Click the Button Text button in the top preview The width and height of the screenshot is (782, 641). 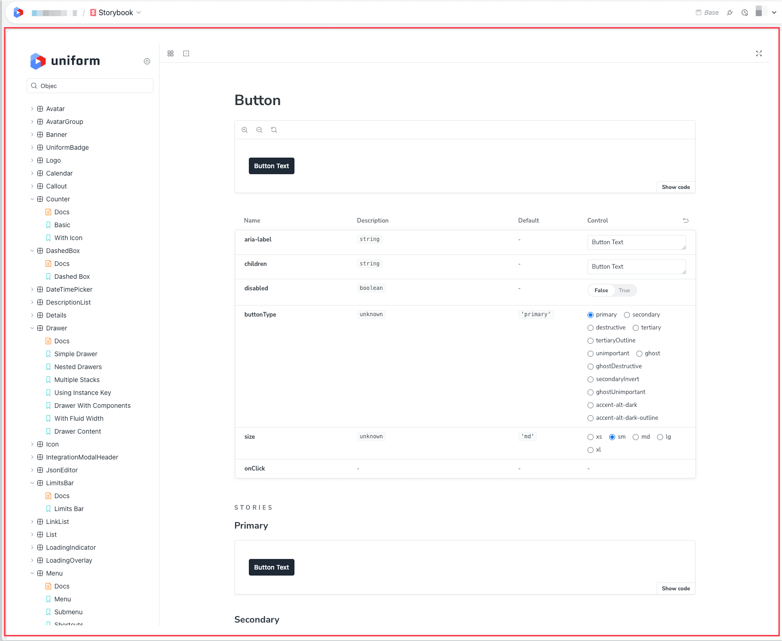[271, 166]
